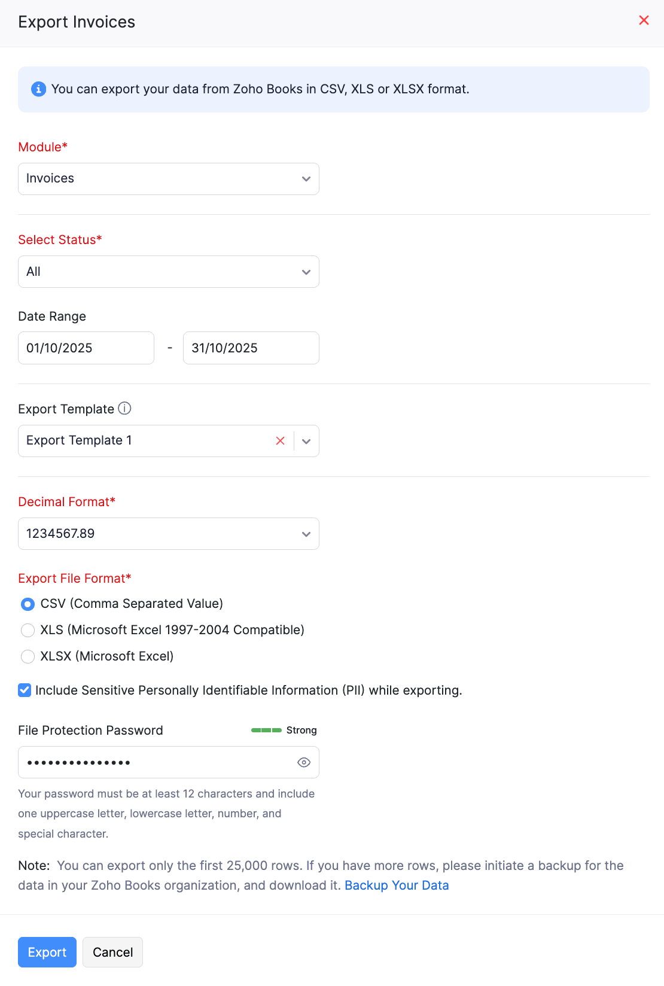Image resolution: width=664 pixels, height=986 pixels.
Task: Click the blue info icon in banner
Action: coord(38,89)
